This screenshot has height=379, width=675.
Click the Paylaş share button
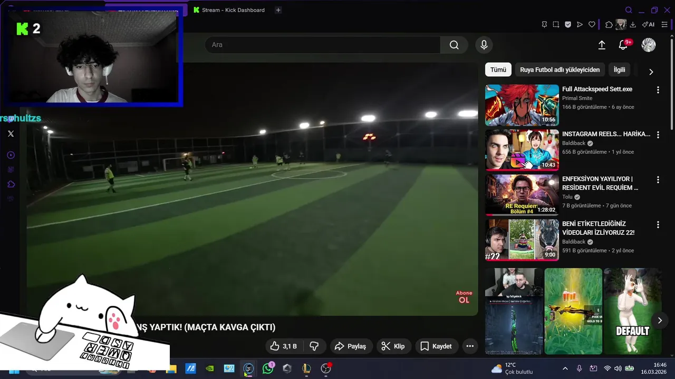(351, 346)
